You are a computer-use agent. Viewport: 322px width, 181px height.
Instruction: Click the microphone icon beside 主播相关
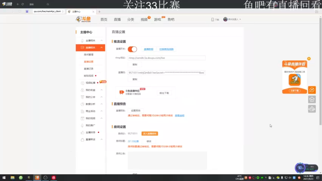click(82, 41)
